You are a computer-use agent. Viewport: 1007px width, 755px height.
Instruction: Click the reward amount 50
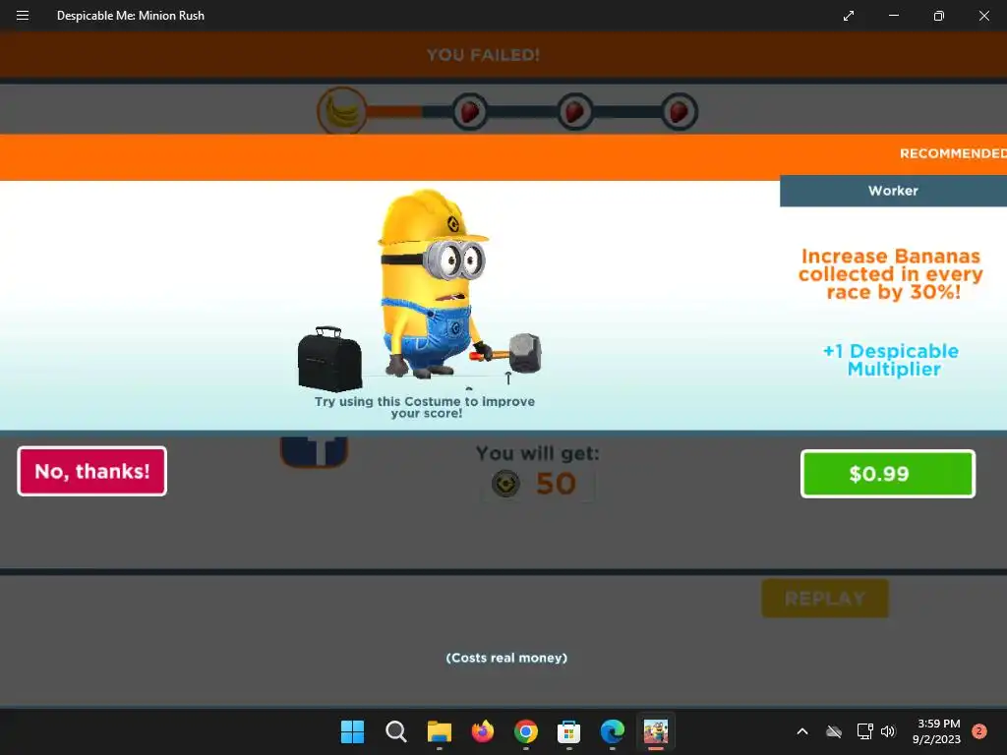(557, 484)
